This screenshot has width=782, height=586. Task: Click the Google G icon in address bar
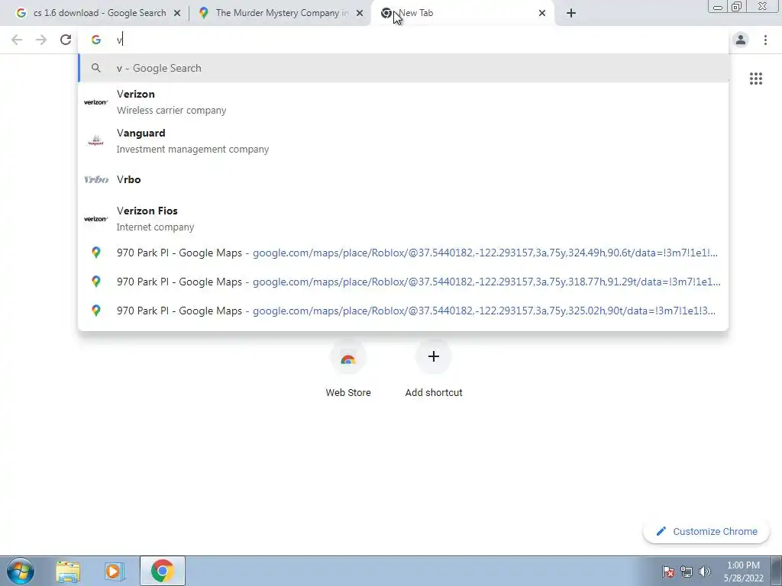pyautogui.click(x=95, y=40)
